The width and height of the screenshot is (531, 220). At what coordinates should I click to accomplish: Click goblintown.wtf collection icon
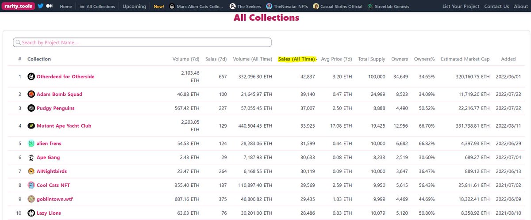pyautogui.click(x=31, y=199)
